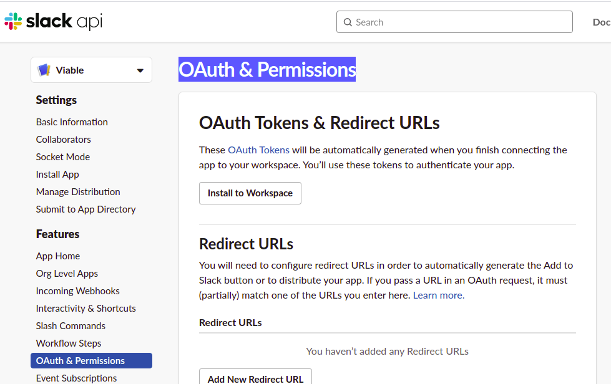
Task: Expand the Viable app switcher dropdown
Action: click(x=140, y=69)
